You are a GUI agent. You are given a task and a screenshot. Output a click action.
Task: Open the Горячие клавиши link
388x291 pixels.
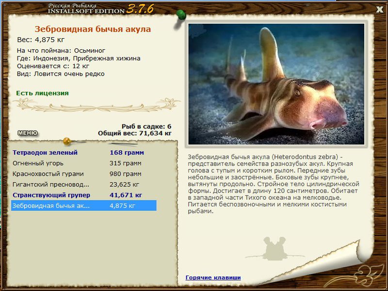tap(213, 277)
